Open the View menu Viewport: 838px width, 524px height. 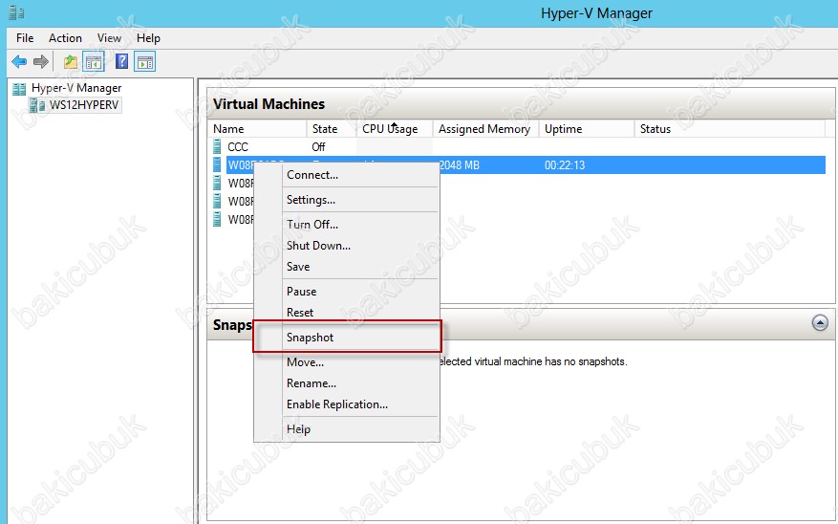[x=109, y=38]
